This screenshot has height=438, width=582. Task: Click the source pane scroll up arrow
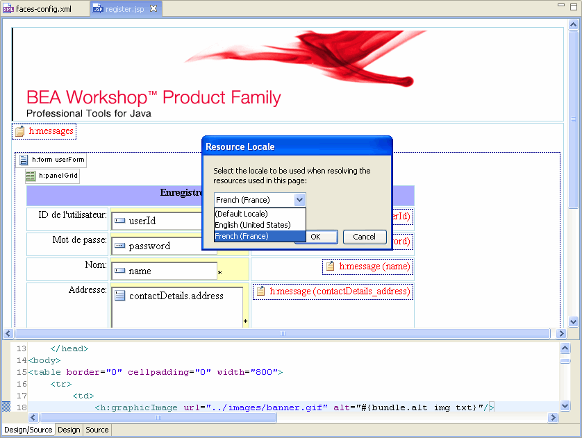[x=565, y=348]
